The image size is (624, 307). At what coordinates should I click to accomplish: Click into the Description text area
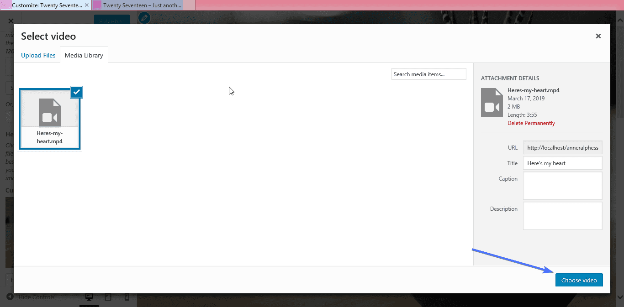562,216
